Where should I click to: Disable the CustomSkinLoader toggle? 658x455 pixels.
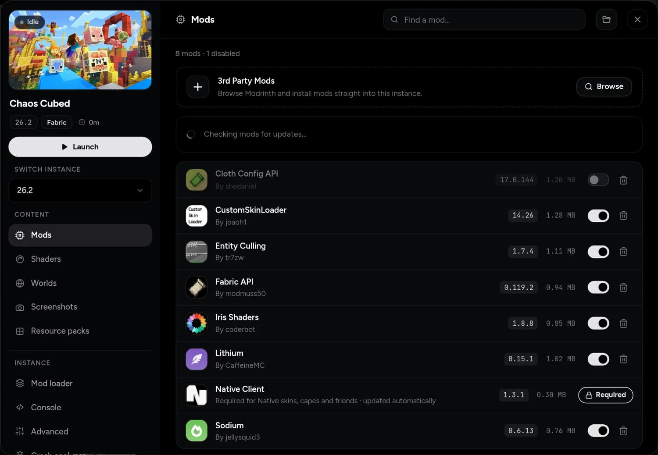coord(598,216)
